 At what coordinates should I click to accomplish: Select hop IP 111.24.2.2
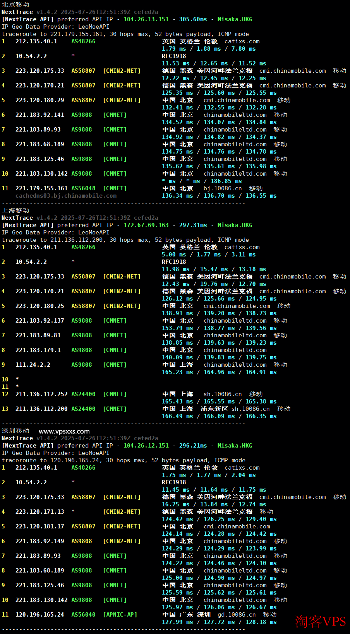pyautogui.click(x=33, y=365)
